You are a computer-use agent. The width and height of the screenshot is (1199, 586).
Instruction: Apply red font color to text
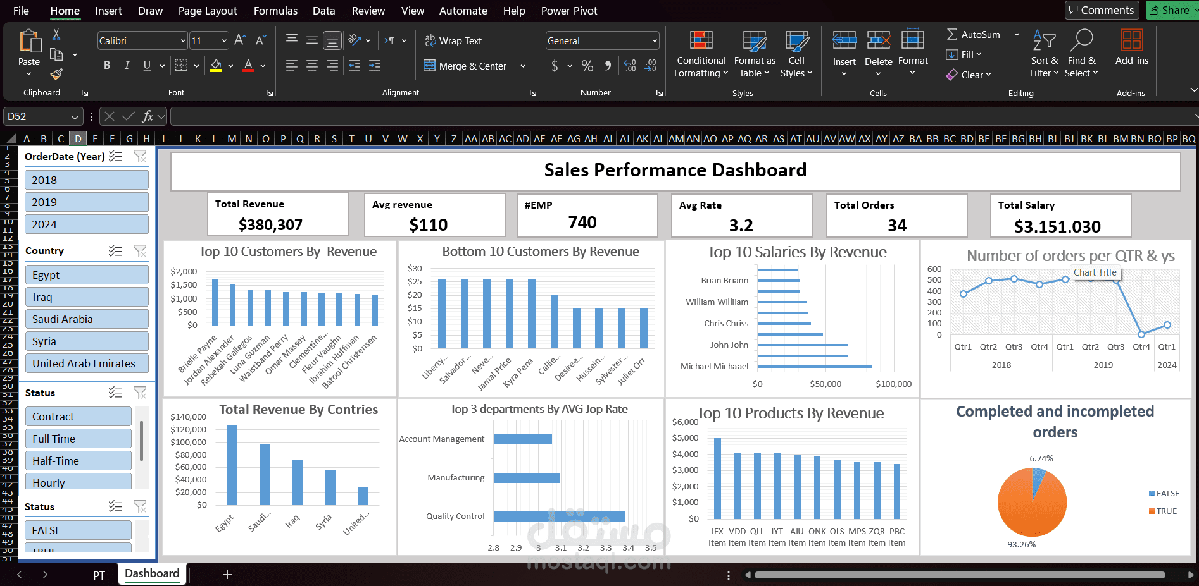click(x=248, y=66)
